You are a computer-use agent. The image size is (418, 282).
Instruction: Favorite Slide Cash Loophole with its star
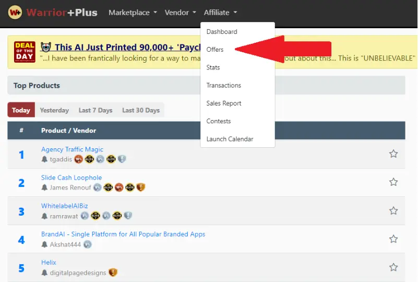(393, 182)
